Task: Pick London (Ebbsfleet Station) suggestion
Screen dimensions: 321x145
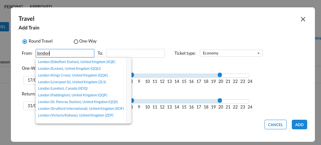Action: (77, 62)
